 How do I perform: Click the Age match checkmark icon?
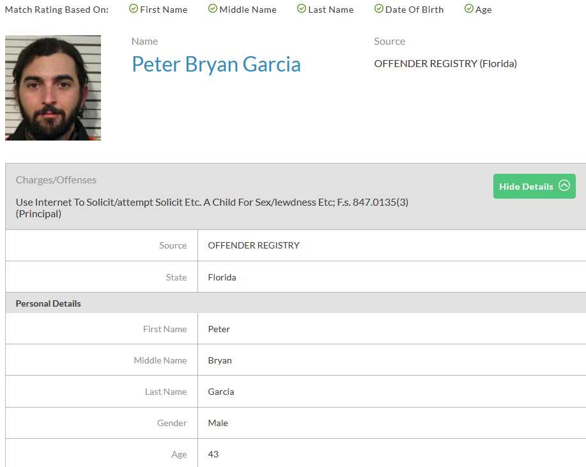point(469,9)
